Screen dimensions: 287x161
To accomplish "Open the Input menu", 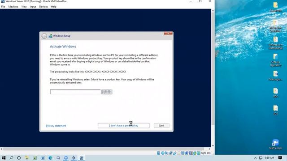I will [x=33, y=7].
